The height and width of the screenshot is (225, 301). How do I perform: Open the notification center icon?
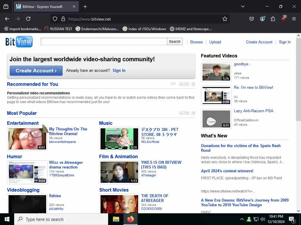(292, 219)
